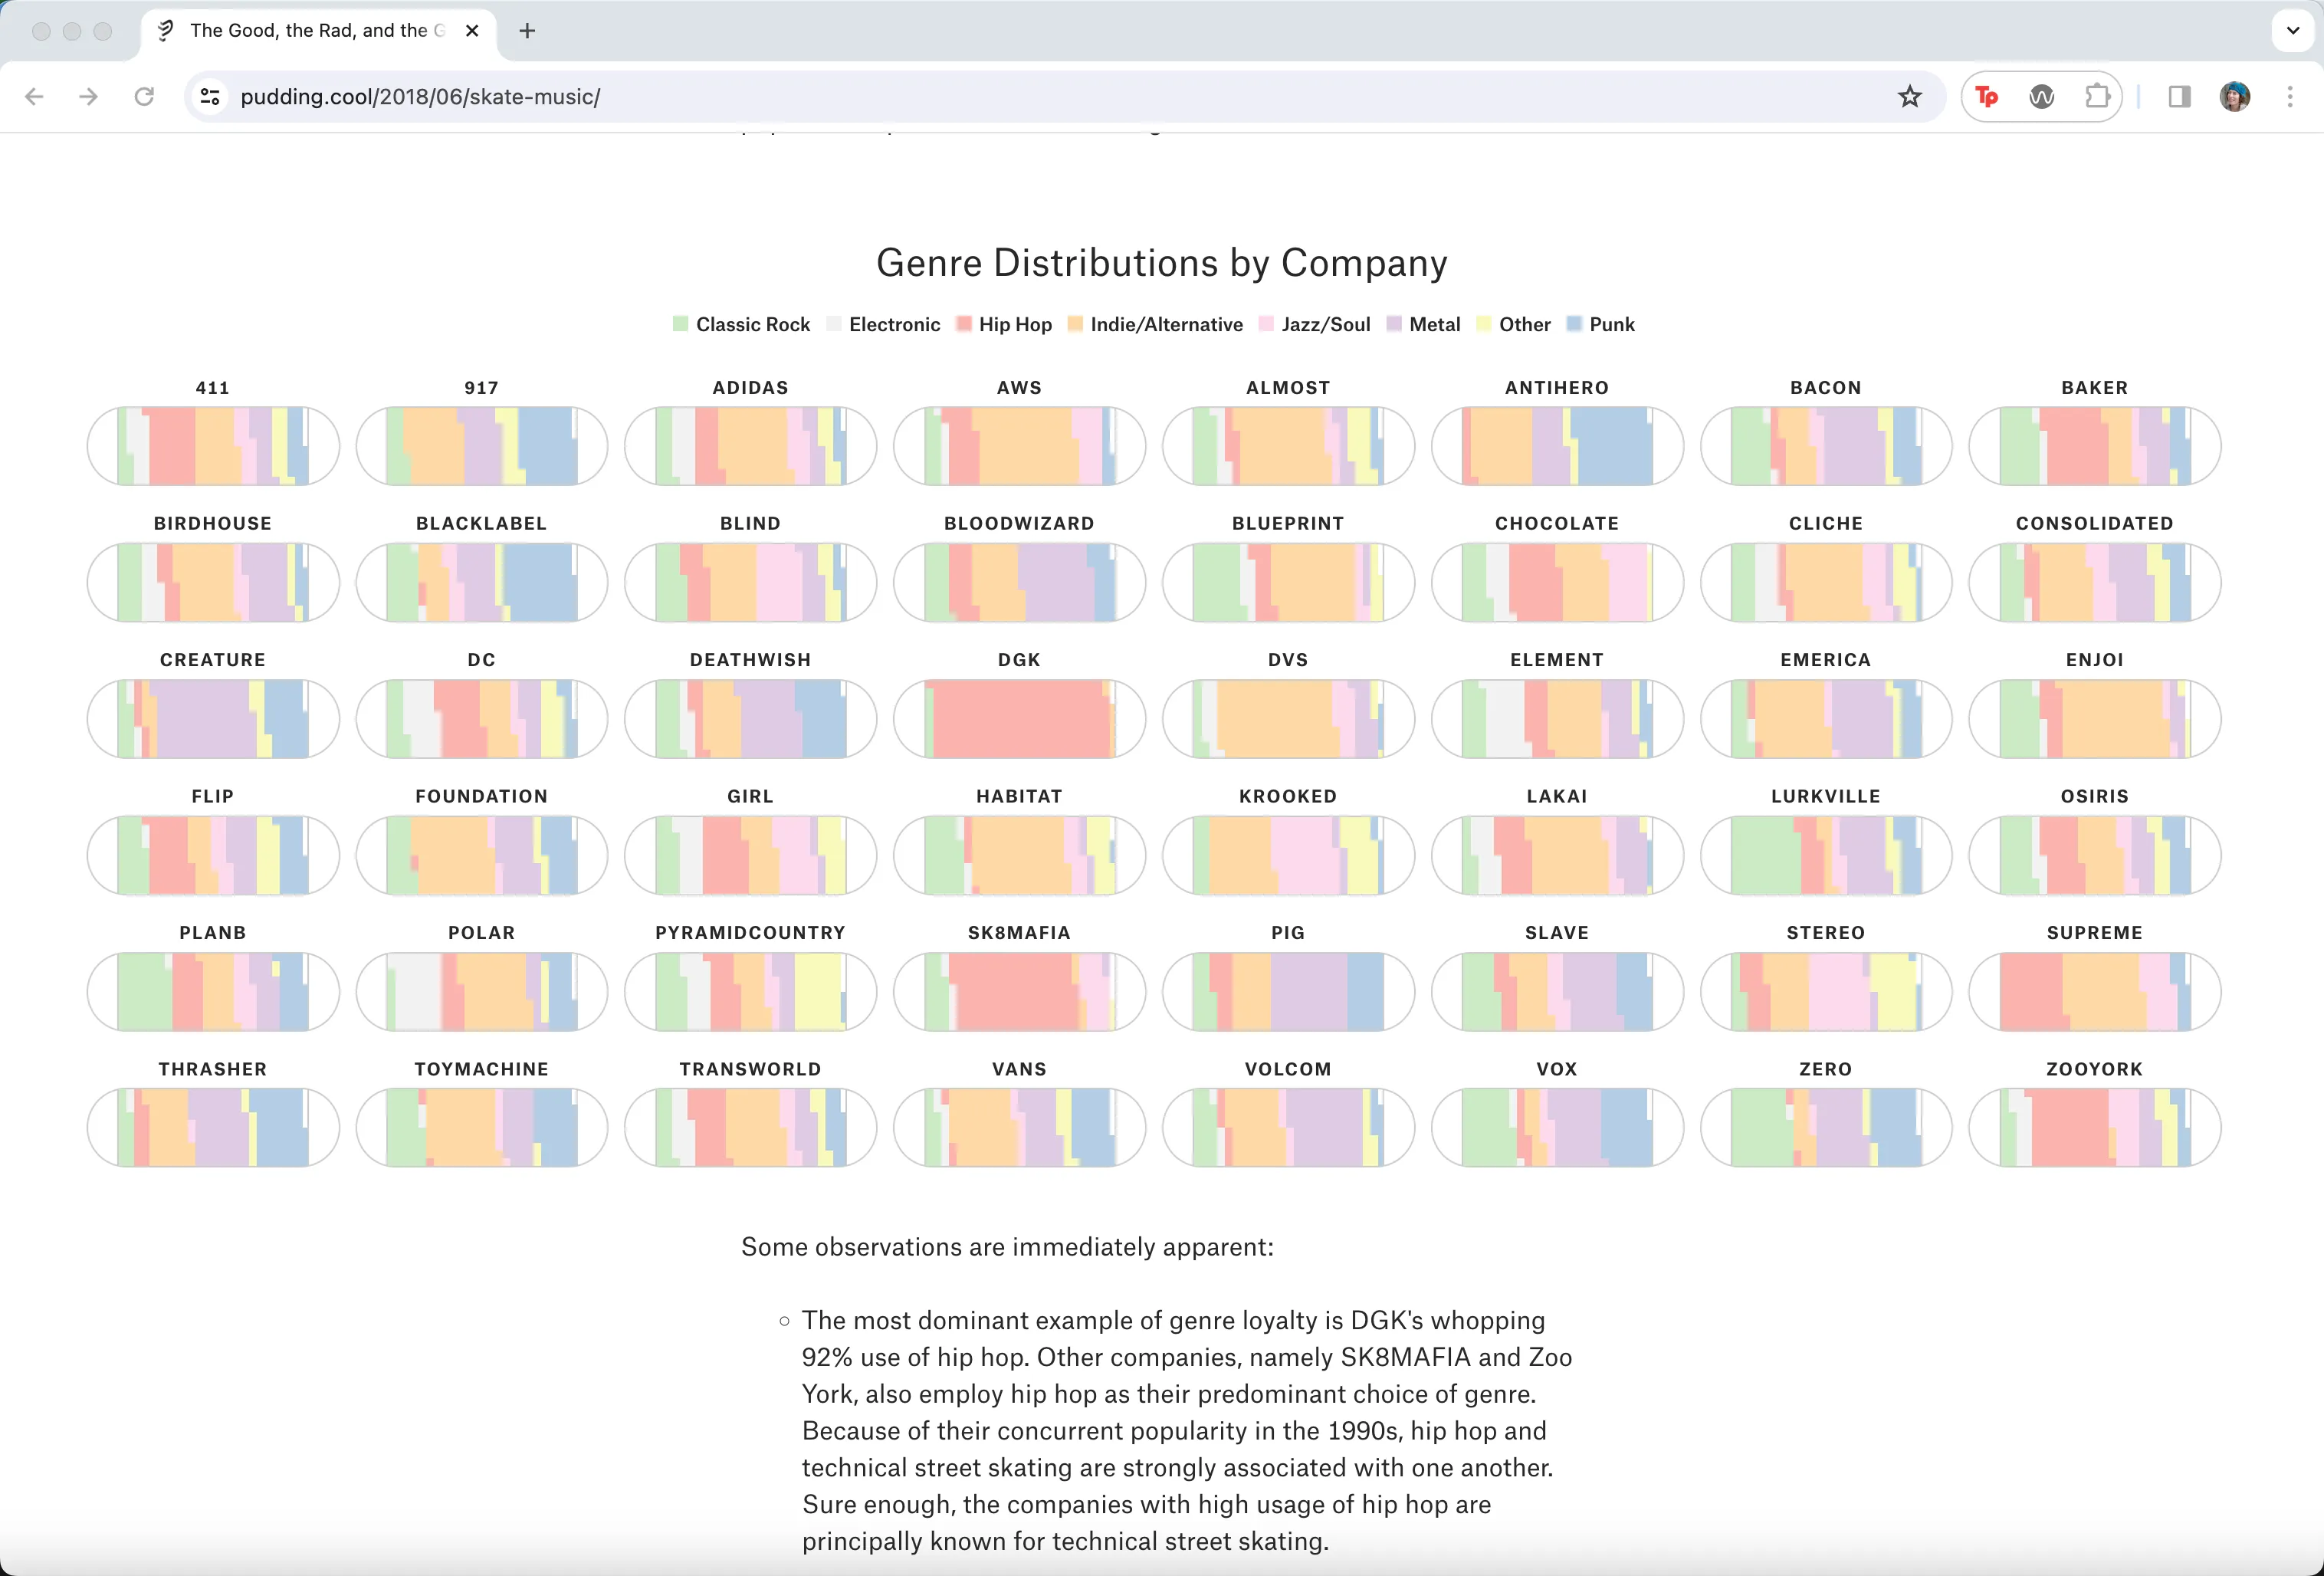This screenshot has width=2324, height=1576.
Task: Open a new tab with the plus button
Action: (x=526, y=30)
